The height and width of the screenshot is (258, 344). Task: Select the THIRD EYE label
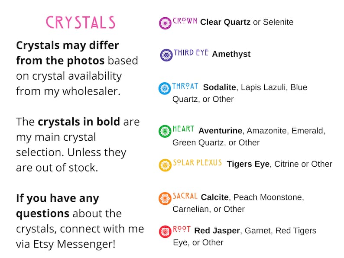pyautogui.click(x=191, y=53)
